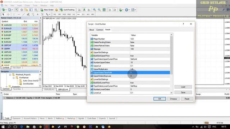The height and width of the screenshot is (129, 230).
Task: Switch to the Common tab in Grid Builder
Action: click(x=100, y=30)
